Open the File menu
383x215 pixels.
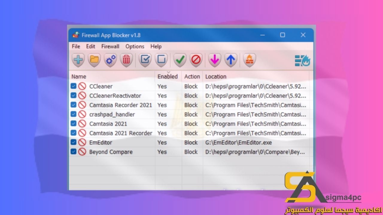pyautogui.click(x=76, y=46)
